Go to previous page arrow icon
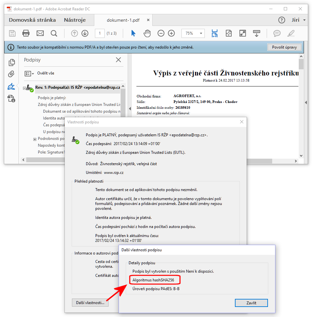The height and width of the screenshot is (317, 313). click(75, 33)
